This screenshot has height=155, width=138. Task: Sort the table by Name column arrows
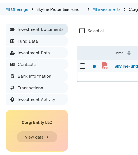point(129,53)
